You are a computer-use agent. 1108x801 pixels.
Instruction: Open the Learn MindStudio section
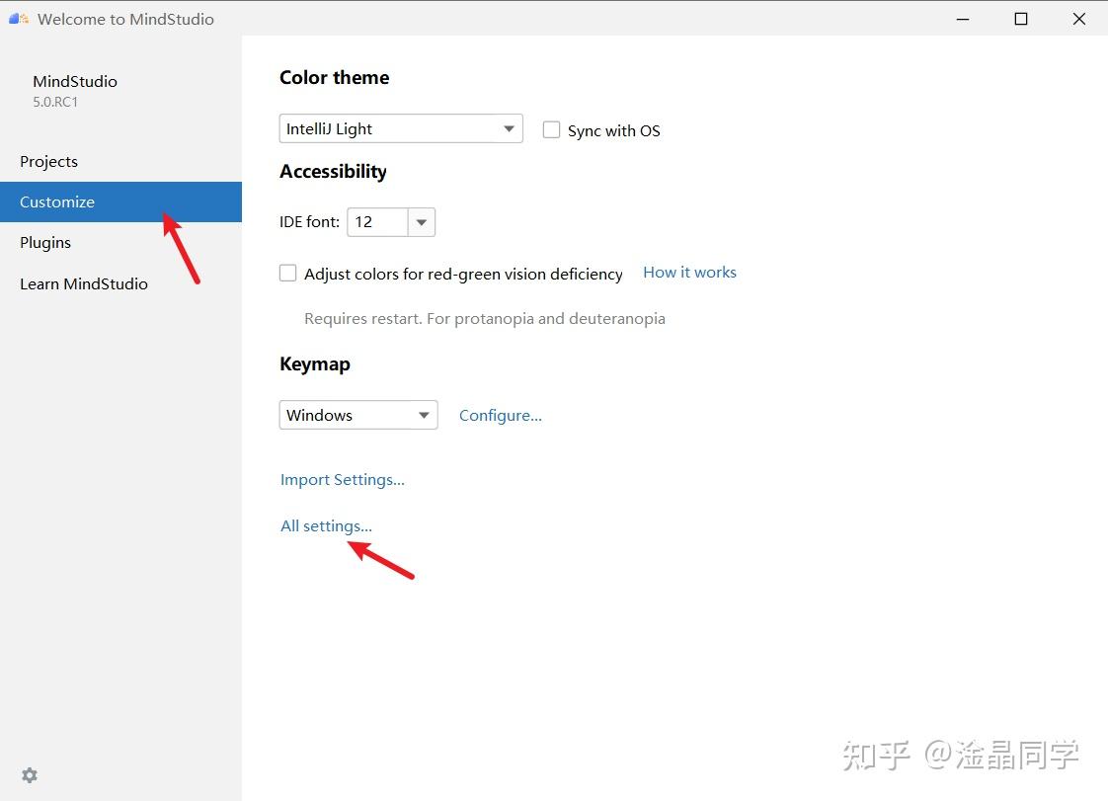(x=84, y=283)
